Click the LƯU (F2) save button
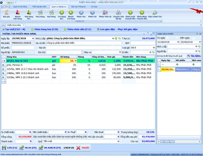 click(x=10, y=147)
